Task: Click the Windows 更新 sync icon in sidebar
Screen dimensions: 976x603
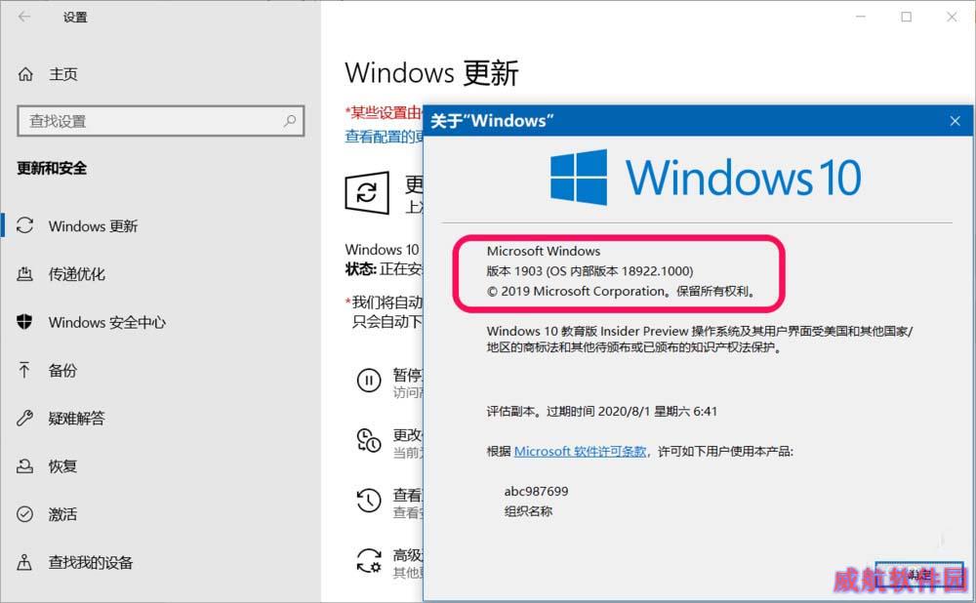Action: coord(25,225)
